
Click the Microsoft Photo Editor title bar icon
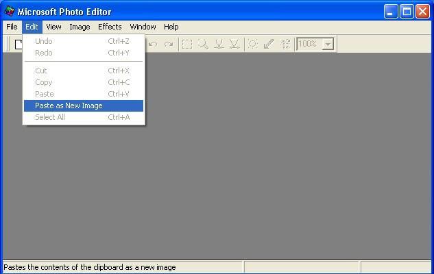[10, 12]
